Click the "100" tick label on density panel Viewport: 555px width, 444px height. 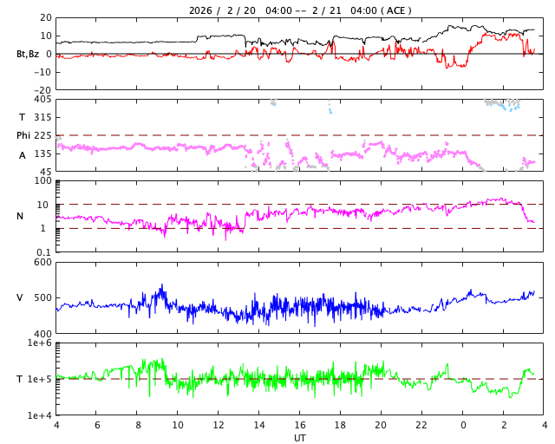click(43, 180)
